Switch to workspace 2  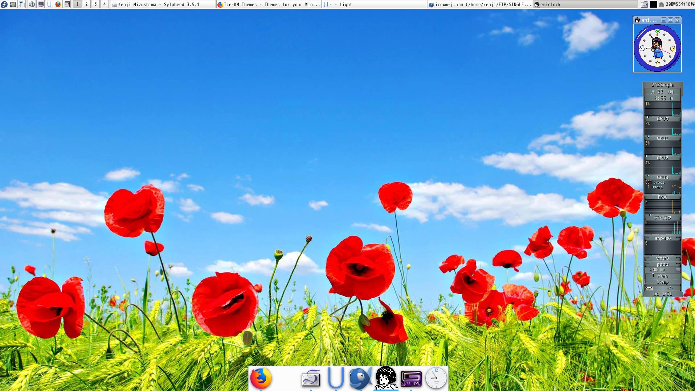point(86,4)
